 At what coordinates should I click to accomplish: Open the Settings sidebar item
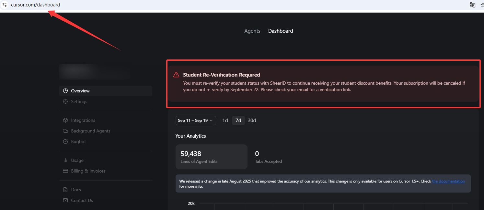coord(106,101)
